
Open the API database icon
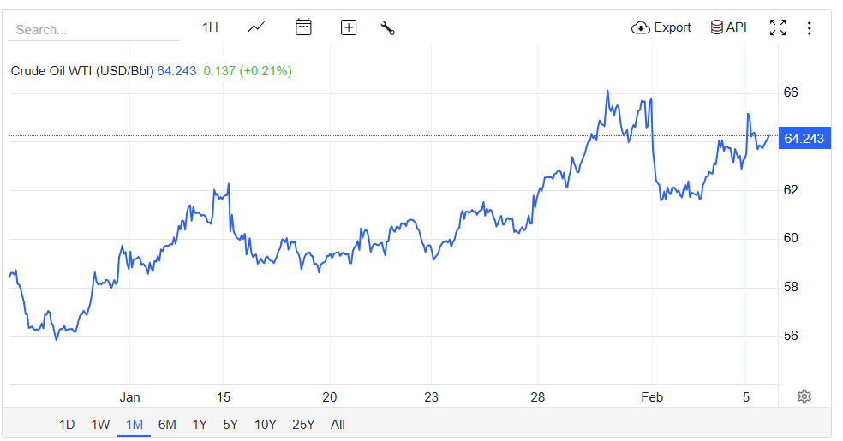(x=716, y=27)
